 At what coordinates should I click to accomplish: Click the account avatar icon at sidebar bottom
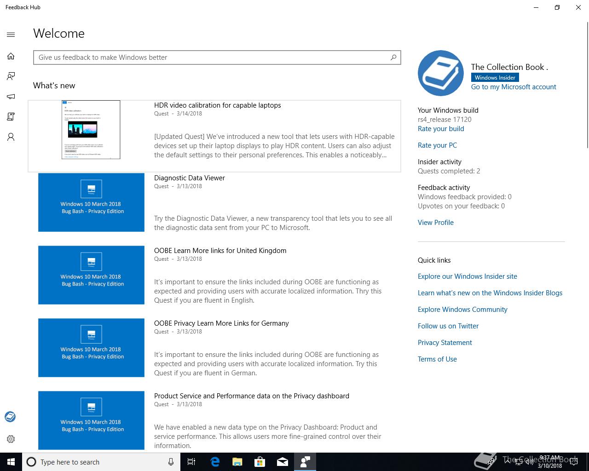click(10, 417)
